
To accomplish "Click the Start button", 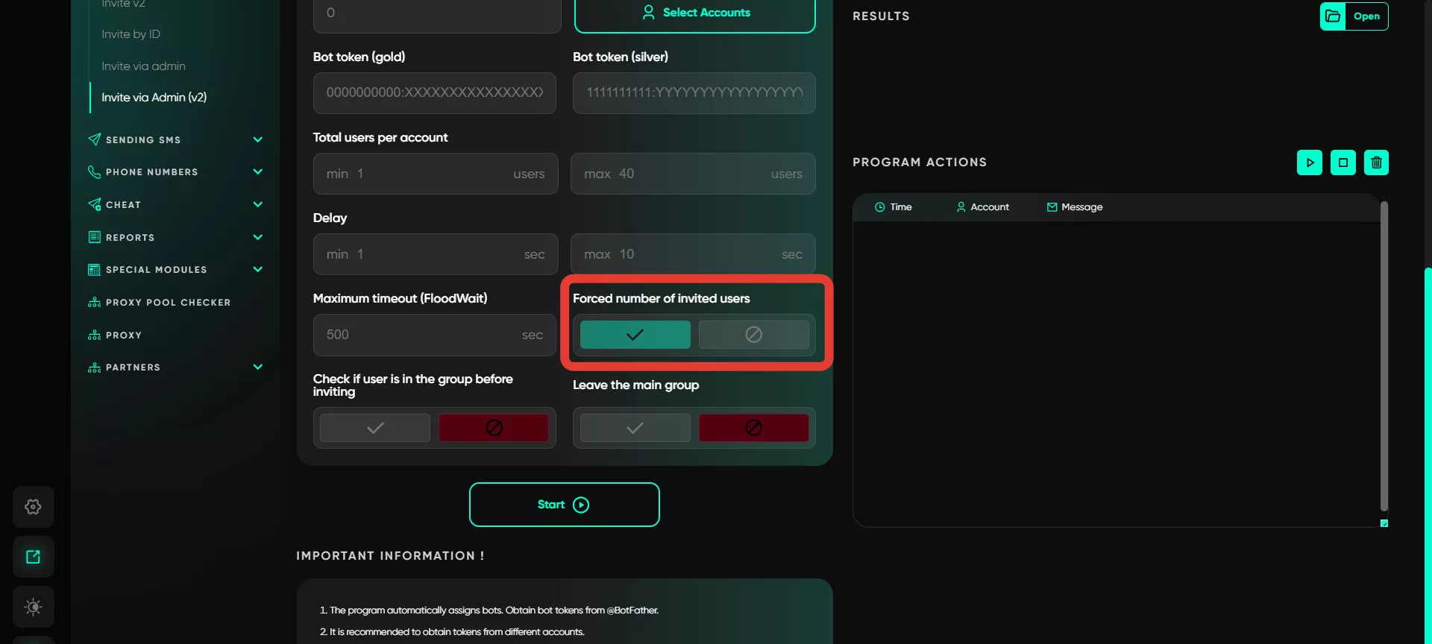I will tap(564, 505).
